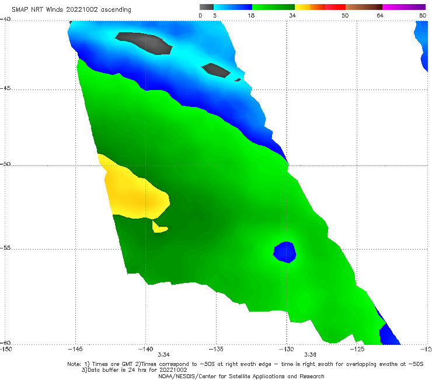This screenshot has width=432, height=380.
Task: Click the longitude label '-145'
Action: click(75, 349)
